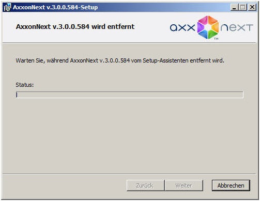Click the 'axx' lettering left of hexagon
This screenshot has width=260, height=201.
(x=182, y=27)
